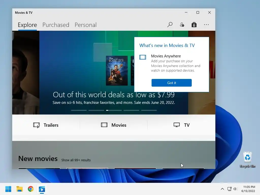
Task: Click previous banner with man's face
Action: pos(26,73)
